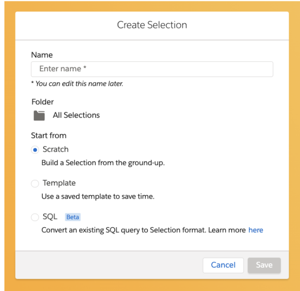The height and width of the screenshot is (291, 300).
Task: Click the Create Selection dialog title
Action: click(152, 25)
